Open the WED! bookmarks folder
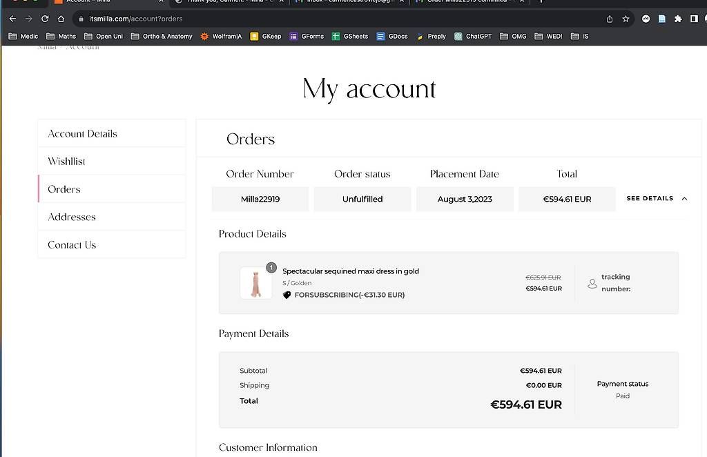This screenshot has height=457, width=707. (548, 36)
